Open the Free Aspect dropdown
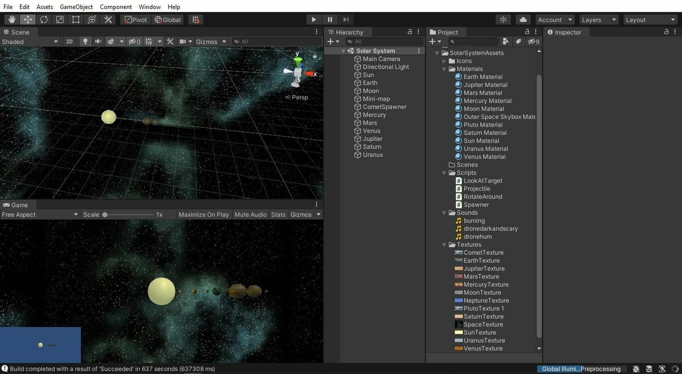The height and width of the screenshot is (374, 682). click(40, 215)
